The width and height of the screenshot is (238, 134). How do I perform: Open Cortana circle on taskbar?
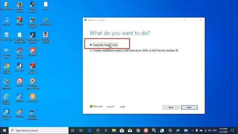pos(73,130)
